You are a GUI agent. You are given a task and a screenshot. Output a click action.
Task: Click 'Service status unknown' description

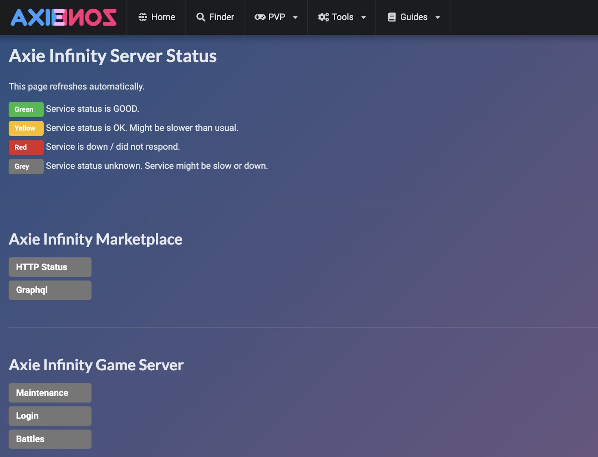157,166
